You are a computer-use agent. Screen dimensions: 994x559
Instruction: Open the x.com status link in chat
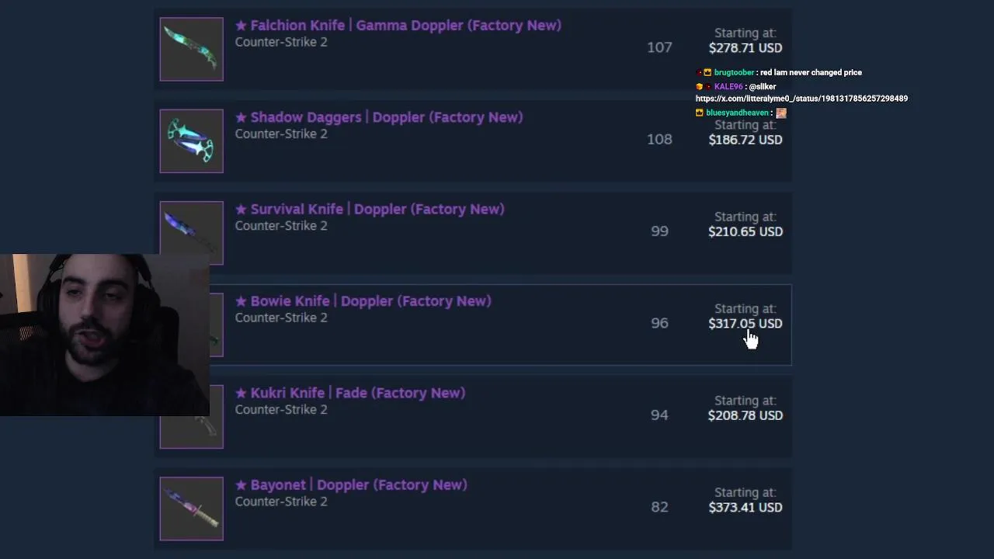pyautogui.click(x=801, y=99)
